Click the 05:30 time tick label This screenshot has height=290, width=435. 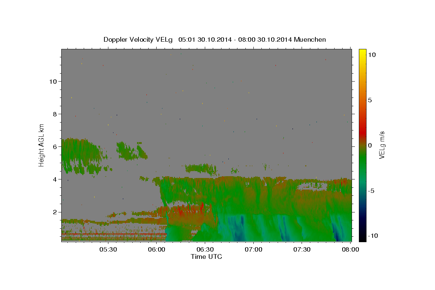point(108,249)
